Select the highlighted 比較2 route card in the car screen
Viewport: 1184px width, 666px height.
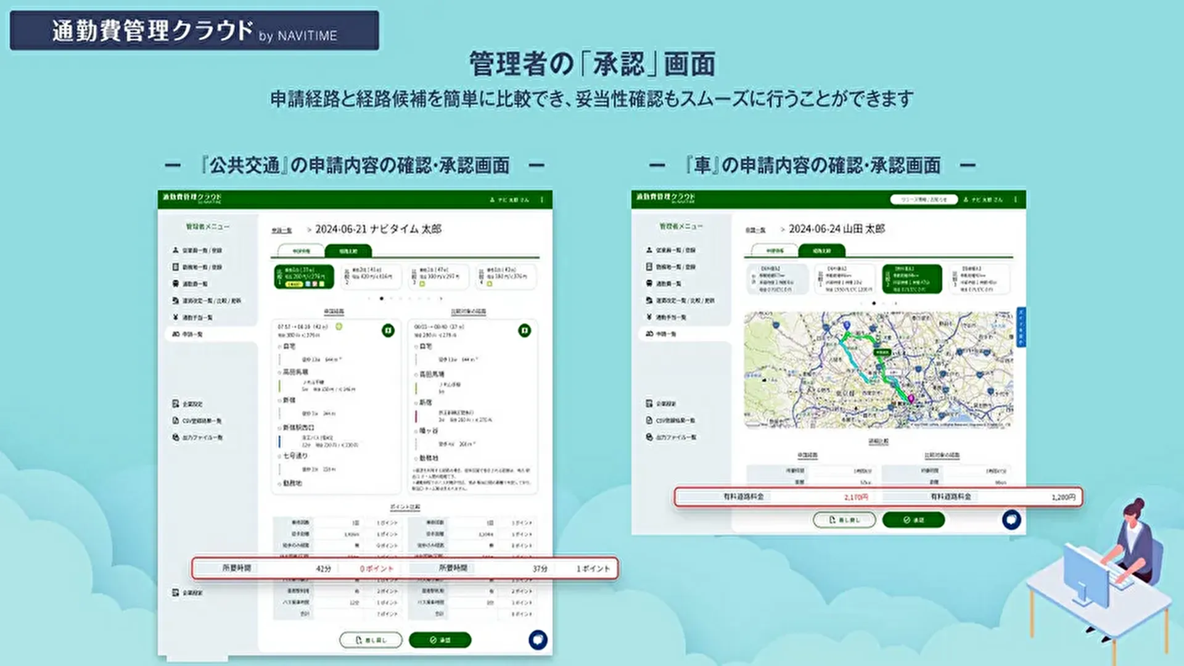coord(912,279)
